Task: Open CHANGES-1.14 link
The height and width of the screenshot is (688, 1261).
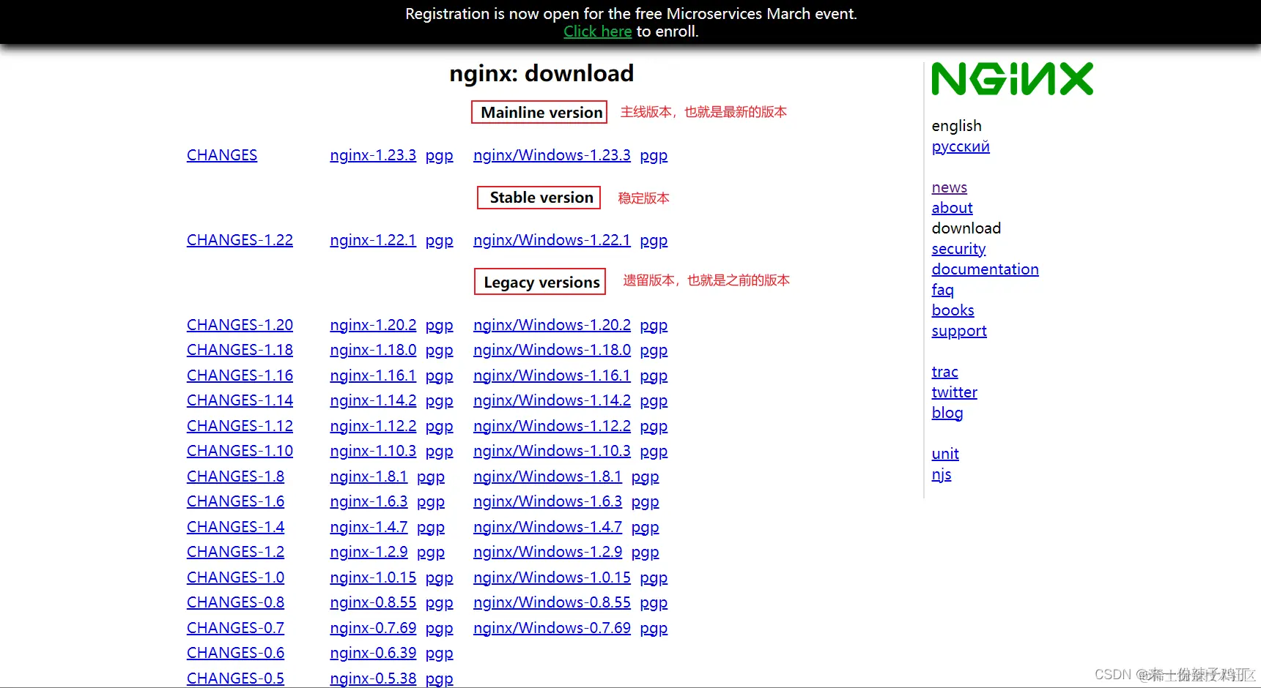Action: (240, 400)
